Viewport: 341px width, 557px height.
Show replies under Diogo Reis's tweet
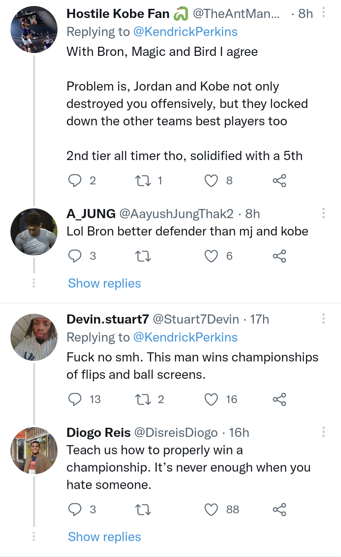104,537
